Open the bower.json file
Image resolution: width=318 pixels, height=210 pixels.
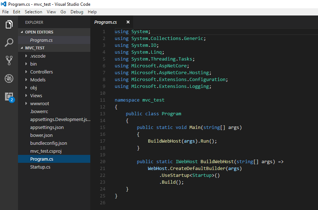(54, 135)
